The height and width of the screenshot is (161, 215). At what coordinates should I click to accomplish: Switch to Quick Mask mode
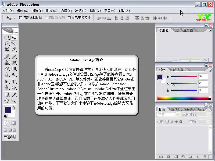(13, 123)
